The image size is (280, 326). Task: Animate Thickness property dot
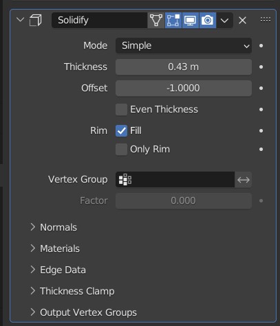click(261, 67)
